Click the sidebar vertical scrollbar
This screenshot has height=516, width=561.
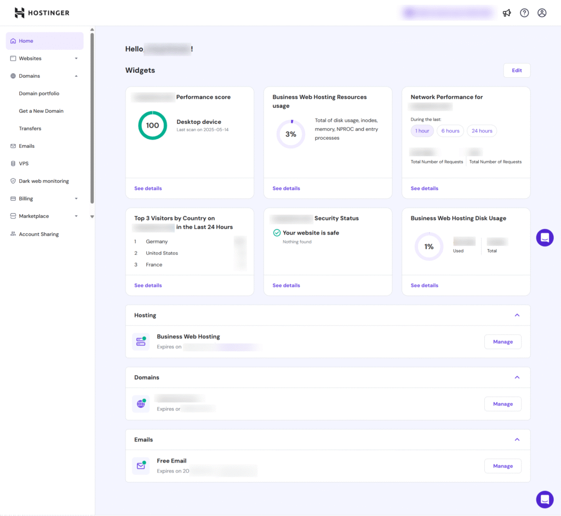click(x=92, y=118)
